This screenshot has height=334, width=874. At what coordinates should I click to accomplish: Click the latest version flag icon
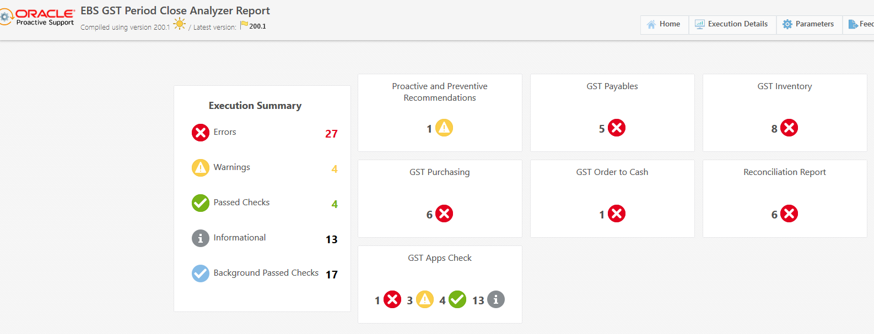coord(244,25)
